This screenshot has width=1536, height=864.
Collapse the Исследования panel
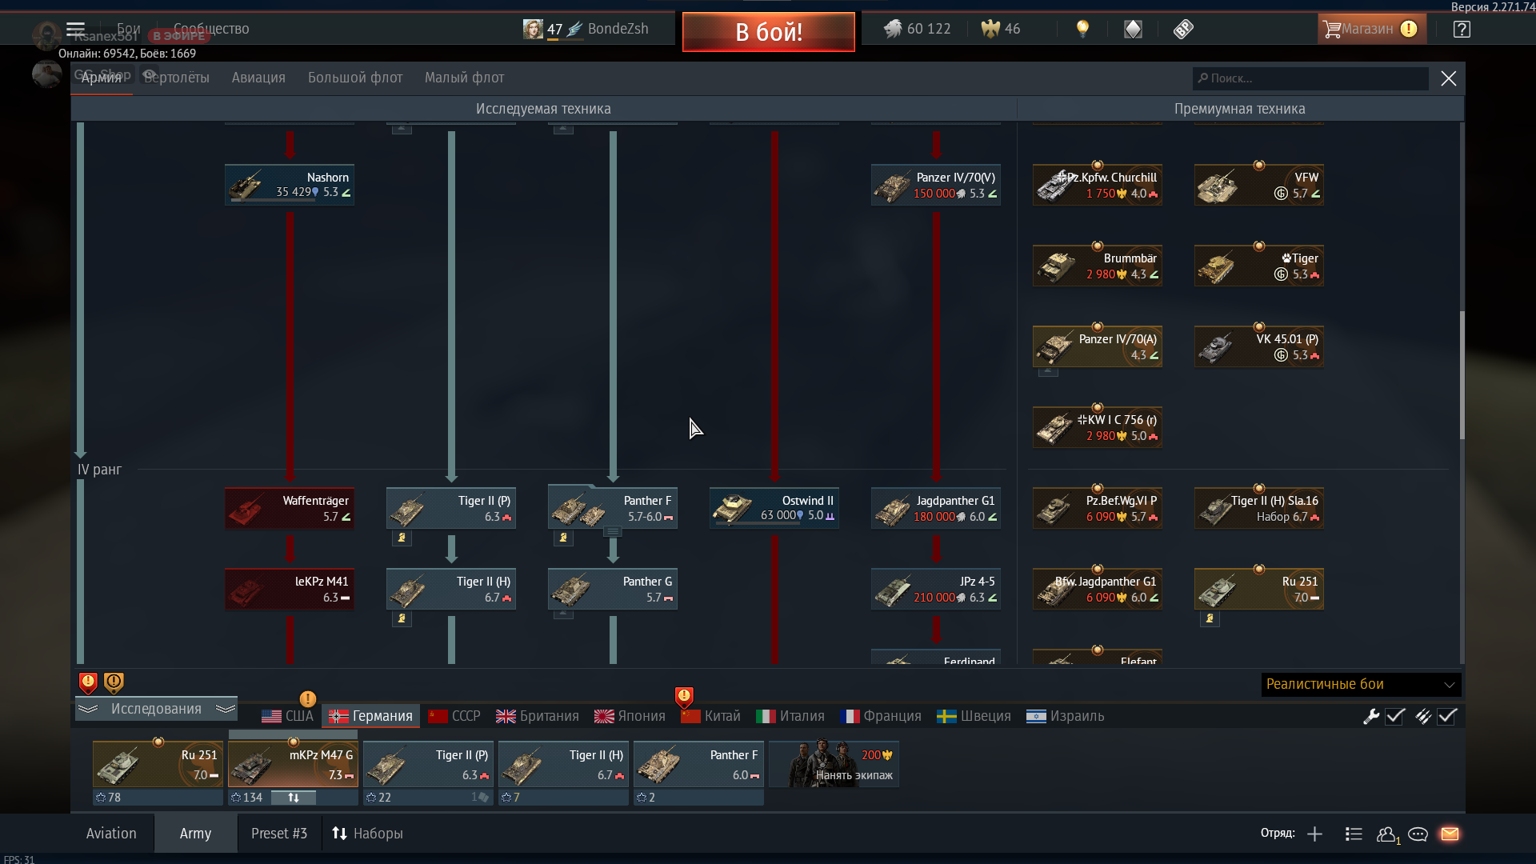pos(157,709)
